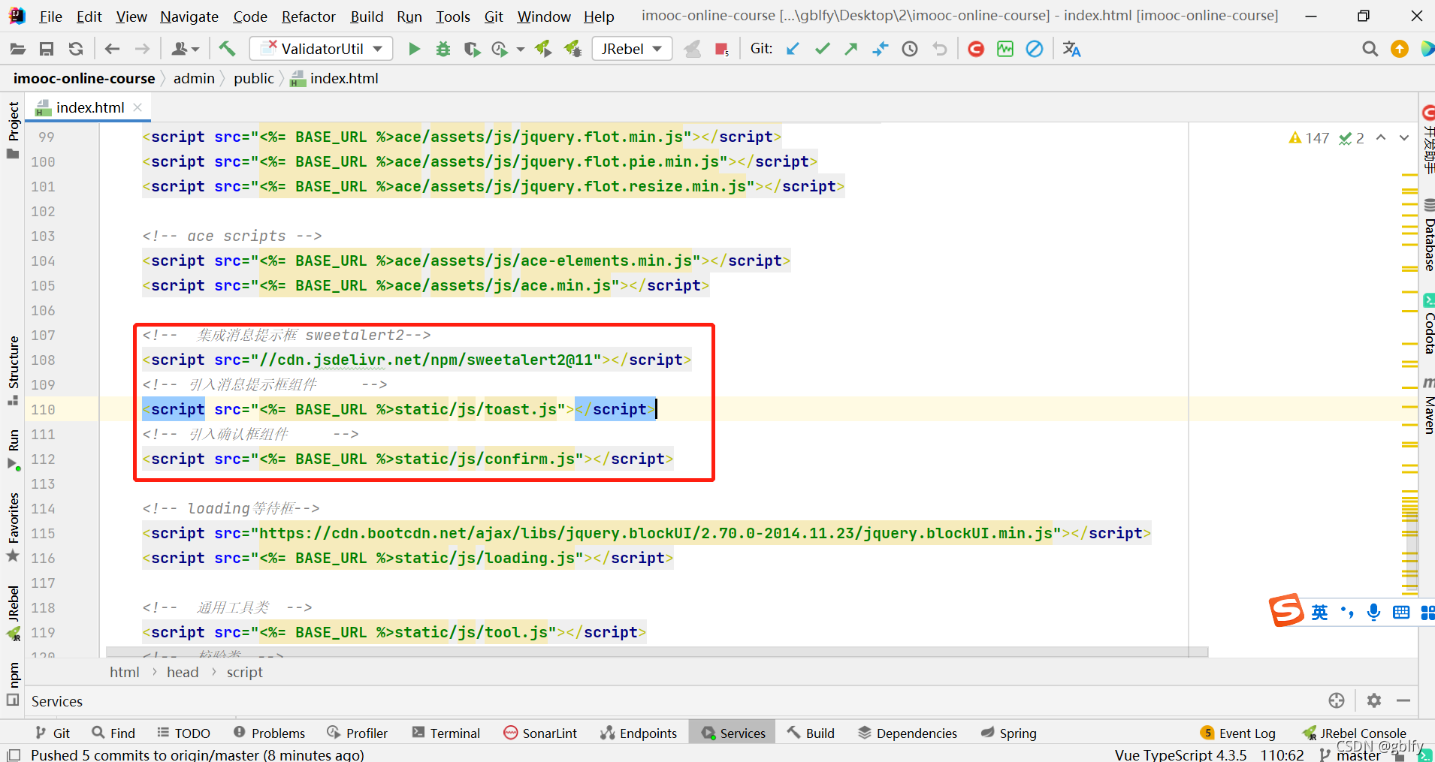The height and width of the screenshot is (762, 1435).
Task: Open ValidatorUtil run configuration dropdown
Action: click(321, 49)
